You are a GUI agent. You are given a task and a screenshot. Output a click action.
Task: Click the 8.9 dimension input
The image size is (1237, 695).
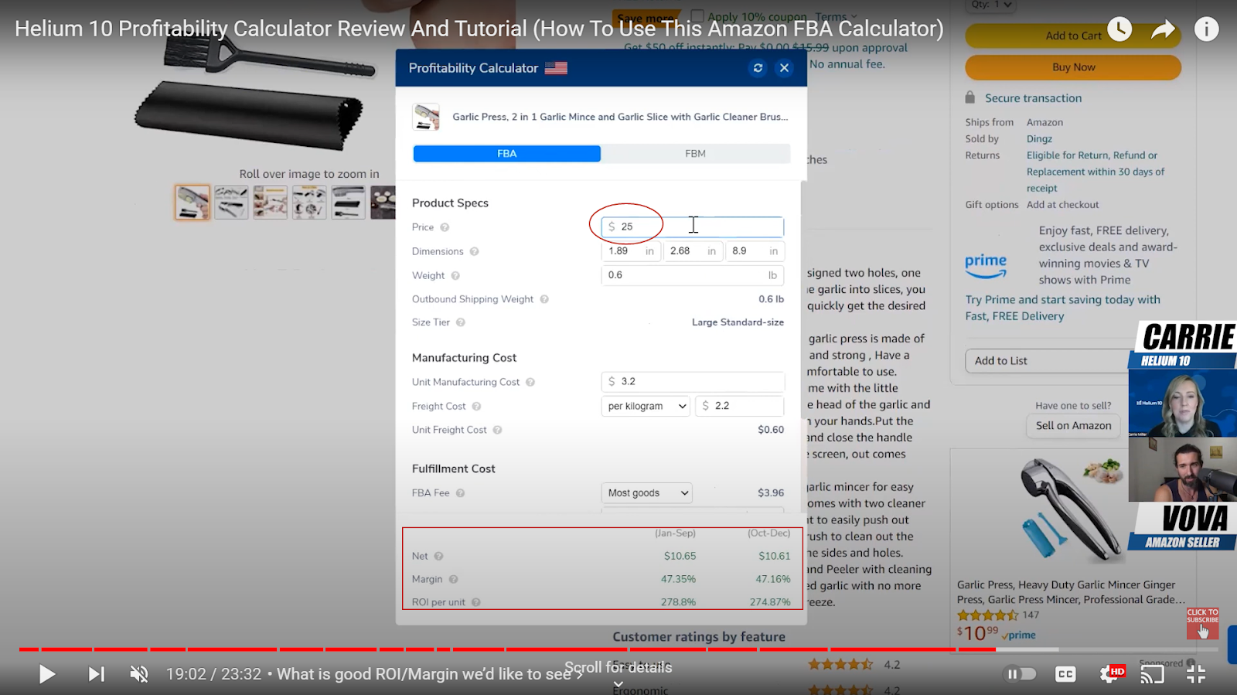[755, 251]
